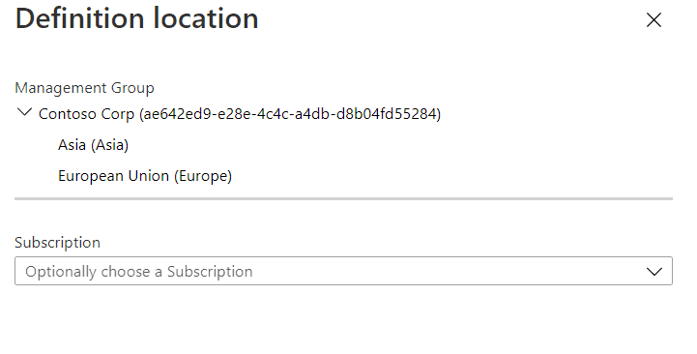
Task: Select Contoso Corp management group
Action: click(x=240, y=114)
